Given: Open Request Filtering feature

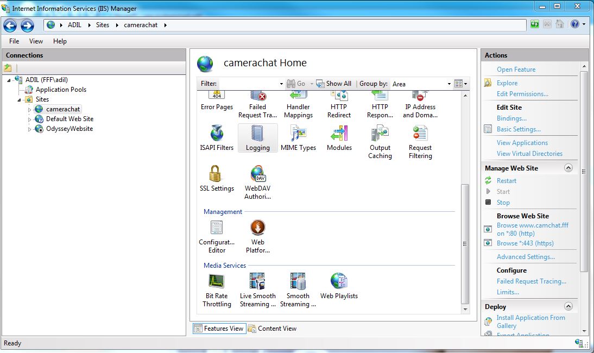Looking at the screenshot, I should pos(420,142).
